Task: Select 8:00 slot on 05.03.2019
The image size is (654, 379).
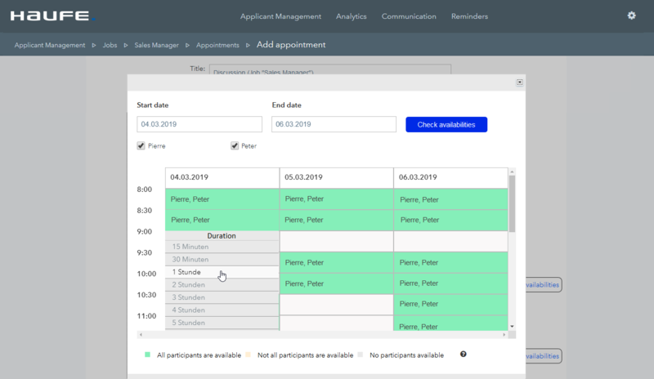Action: click(x=336, y=199)
